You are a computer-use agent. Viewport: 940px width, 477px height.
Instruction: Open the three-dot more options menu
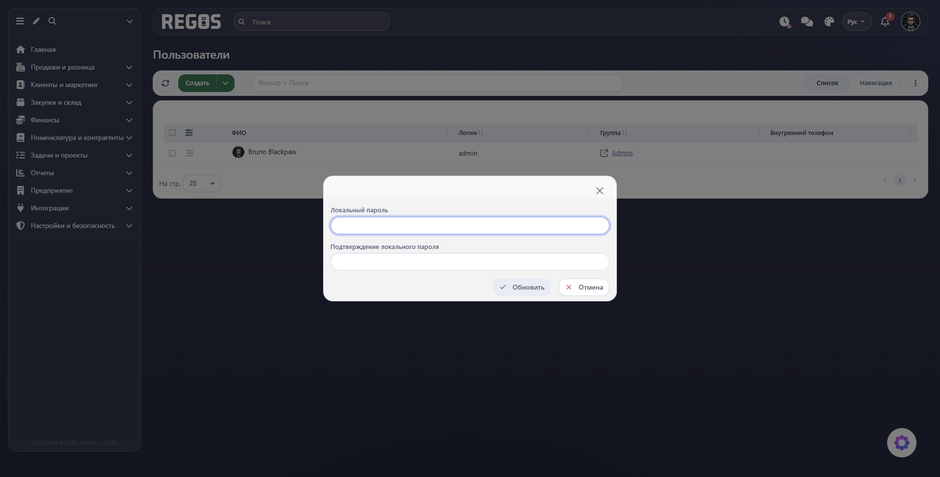click(916, 83)
